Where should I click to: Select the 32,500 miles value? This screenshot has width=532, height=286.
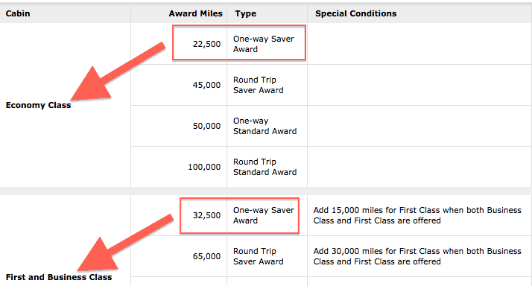tap(206, 215)
